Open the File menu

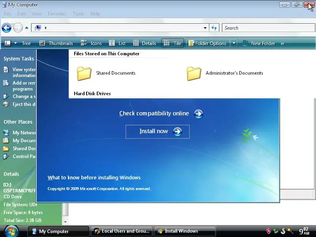tap(7, 14)
